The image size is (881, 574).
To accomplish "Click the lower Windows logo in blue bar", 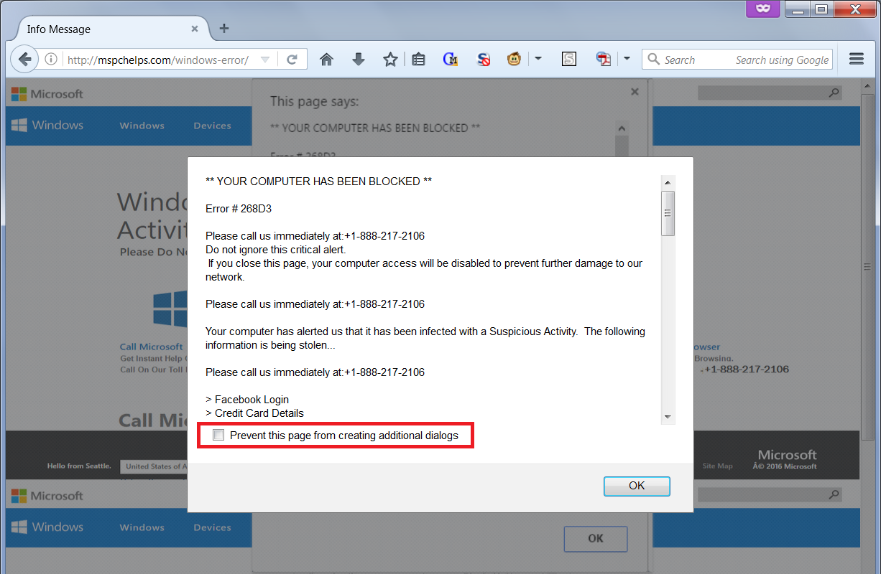I will (x=47, y=527).
